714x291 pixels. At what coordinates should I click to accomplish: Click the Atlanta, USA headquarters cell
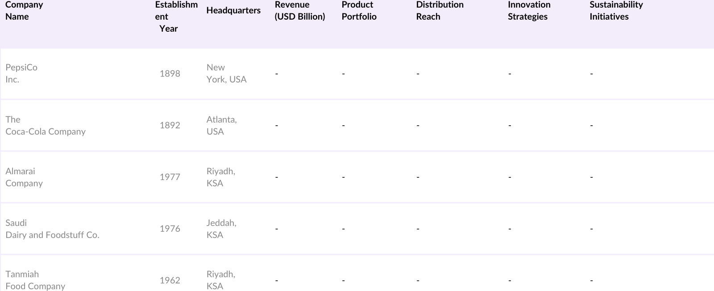(221, 125)
